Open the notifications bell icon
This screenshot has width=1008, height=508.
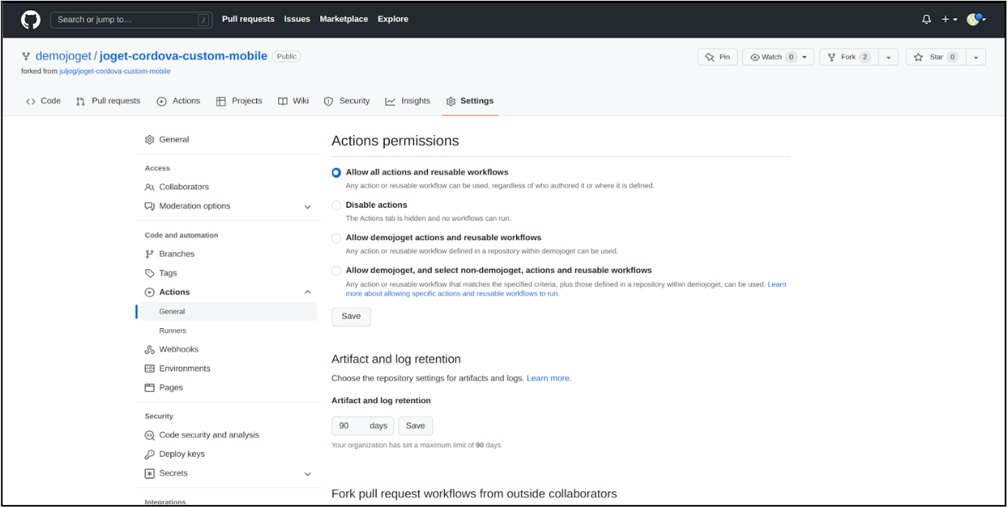pyautogui.click(x=927, y=20)
